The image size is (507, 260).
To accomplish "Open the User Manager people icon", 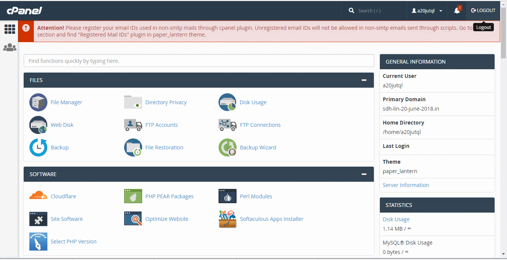I will tap(10, 47).
